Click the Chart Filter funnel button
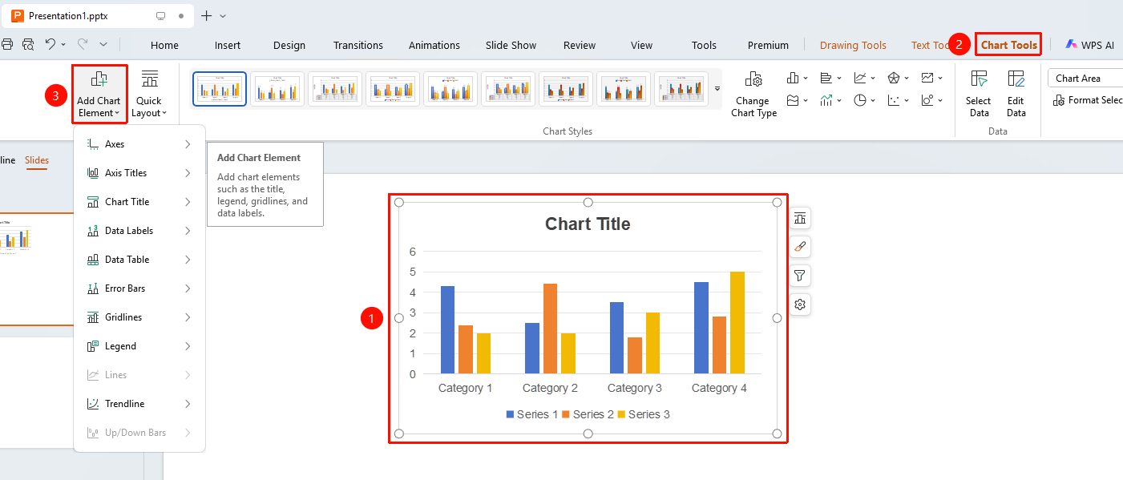This screenshot has height=480, width=1123. [x=799, y=276]
